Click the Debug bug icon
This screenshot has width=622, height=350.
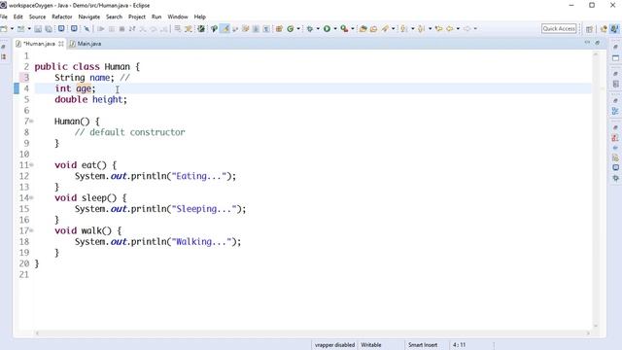310,28
